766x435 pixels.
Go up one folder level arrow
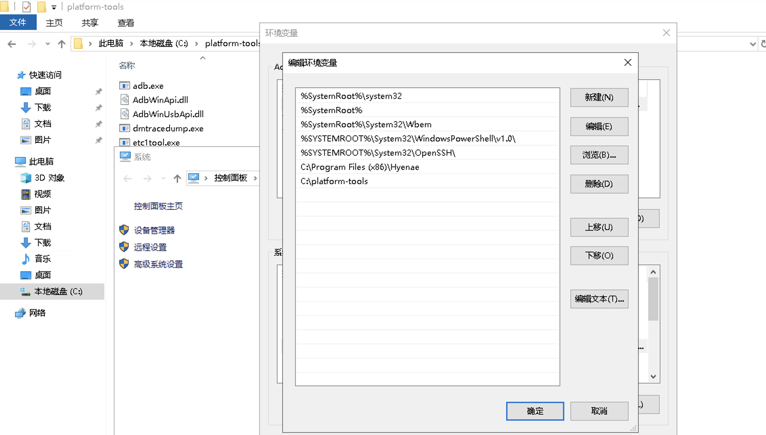62,44
